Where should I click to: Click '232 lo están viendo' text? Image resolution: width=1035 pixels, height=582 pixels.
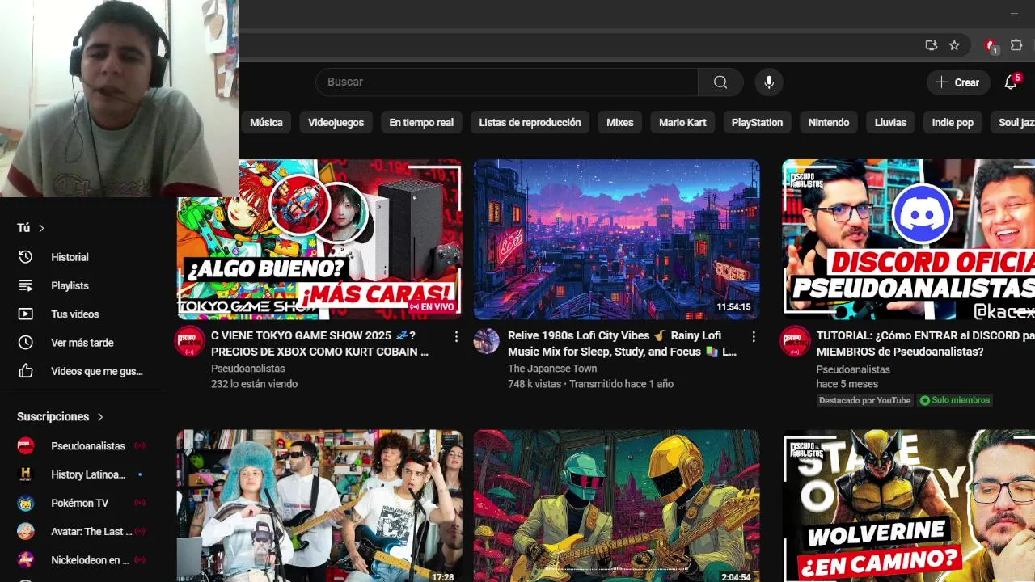coord(254,384)
